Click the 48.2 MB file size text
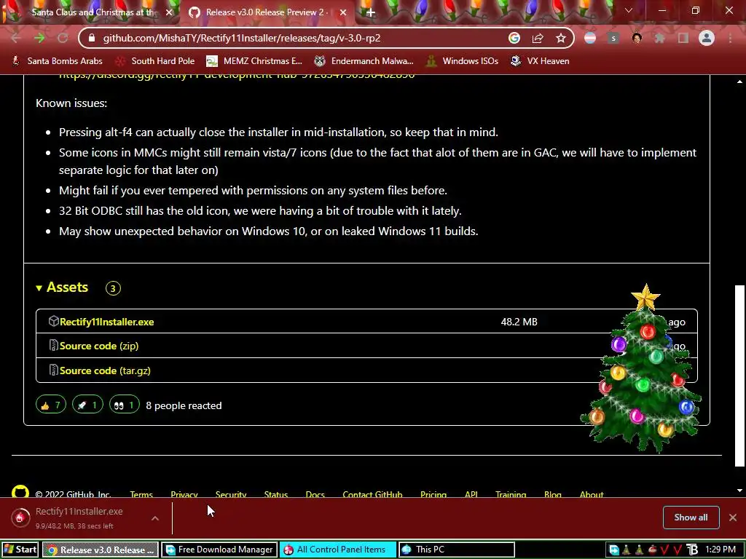Screen dimensions: 746x559 coord(519,322)
